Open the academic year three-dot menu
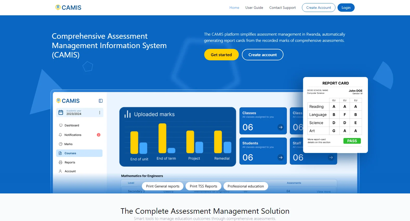 click(100, 113)
